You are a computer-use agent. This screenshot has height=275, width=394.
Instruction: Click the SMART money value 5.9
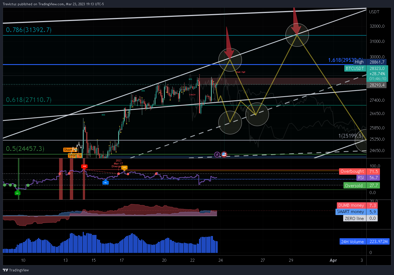[x=372, y=212]
